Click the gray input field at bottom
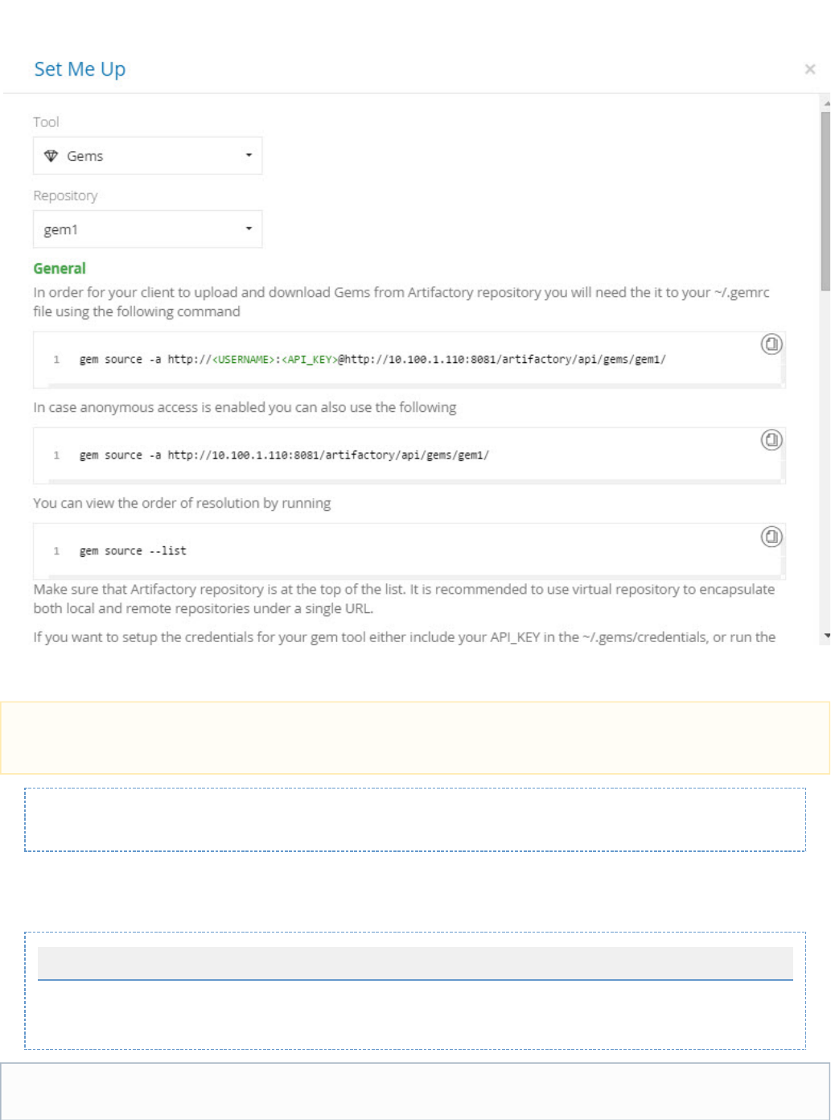The width and height of the screenshot is (831, 1120). [415, 963]
